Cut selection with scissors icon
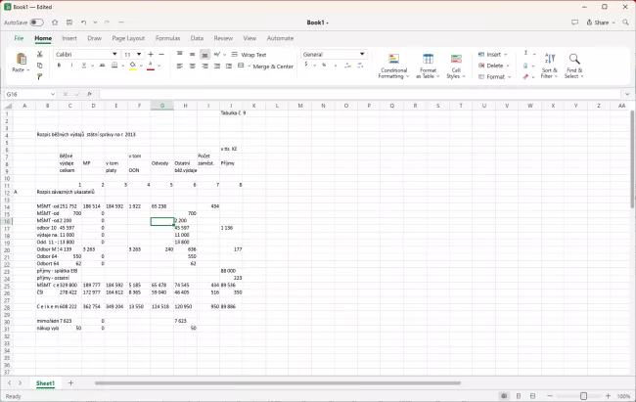 point(40,55)
